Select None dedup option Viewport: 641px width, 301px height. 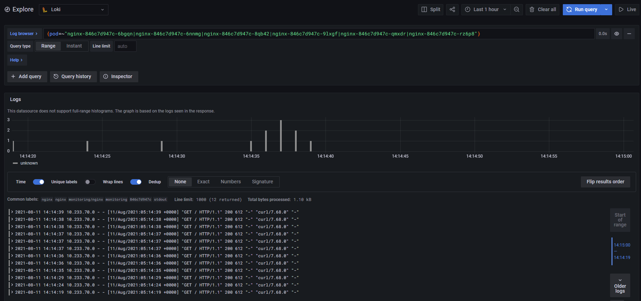[180, 182]
